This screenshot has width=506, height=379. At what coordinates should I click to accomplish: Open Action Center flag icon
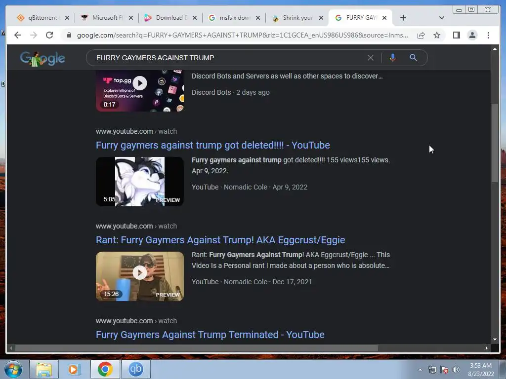click(444, 370)
